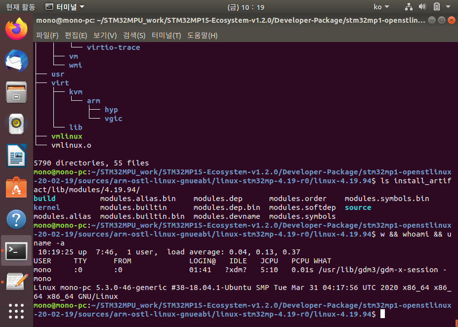Screen dimensions: 458x327
Task: Open the network status icon in top bar
Action: point(409,7)
